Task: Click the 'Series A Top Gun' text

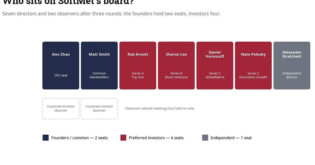Action: [x=138, y=75]
